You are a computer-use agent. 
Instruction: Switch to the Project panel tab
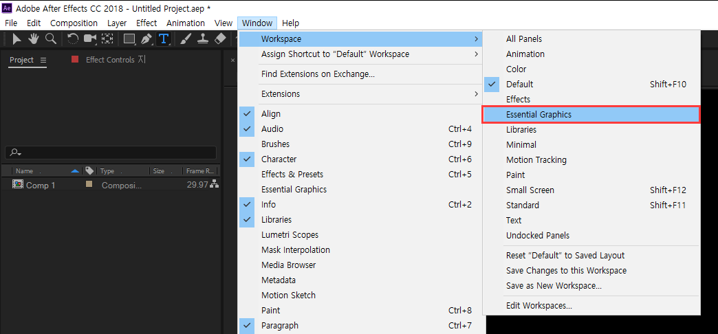pos(22,60)
